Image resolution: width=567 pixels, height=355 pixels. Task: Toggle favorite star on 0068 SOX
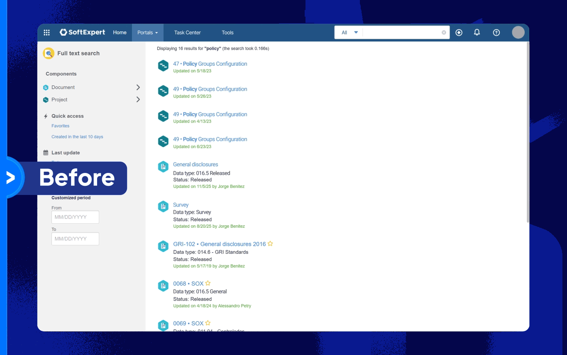(x=208, y=283)
